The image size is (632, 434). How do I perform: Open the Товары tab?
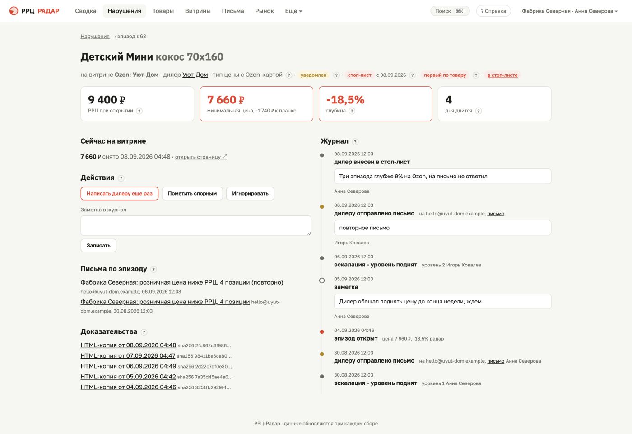click(163, 11)
